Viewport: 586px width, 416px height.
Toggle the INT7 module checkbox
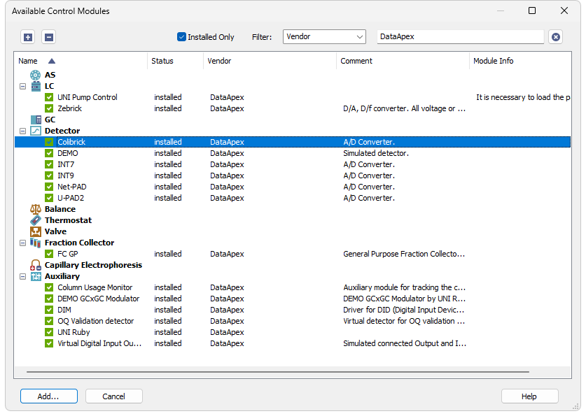(49, 164)
